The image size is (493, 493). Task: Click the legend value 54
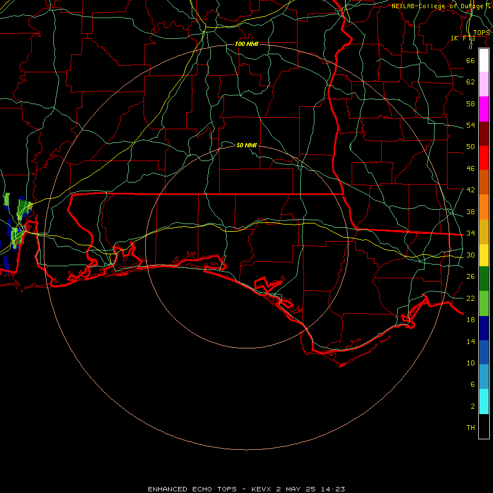coord(471,125)
